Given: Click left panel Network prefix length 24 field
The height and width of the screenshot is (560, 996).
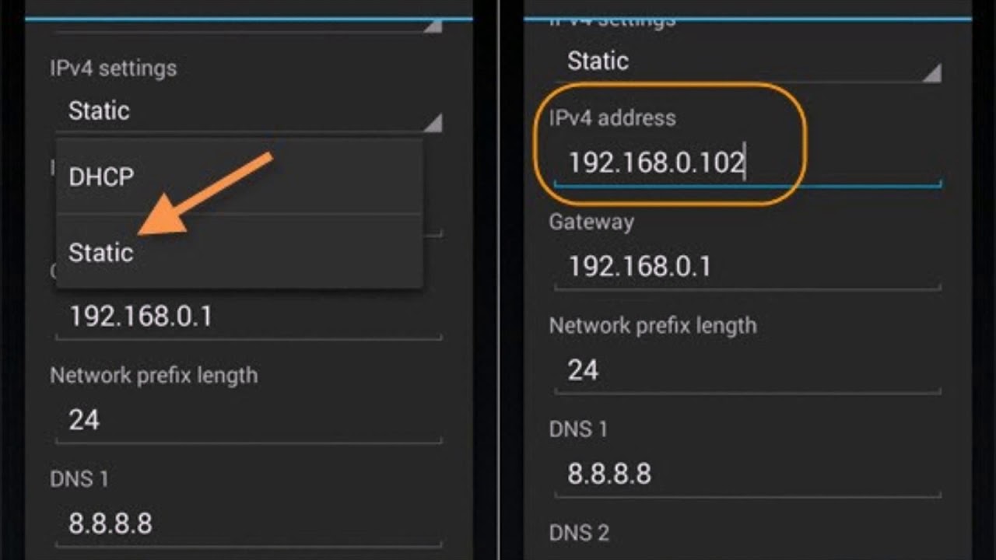Looking at the screenshot, I should click(247, 421).
